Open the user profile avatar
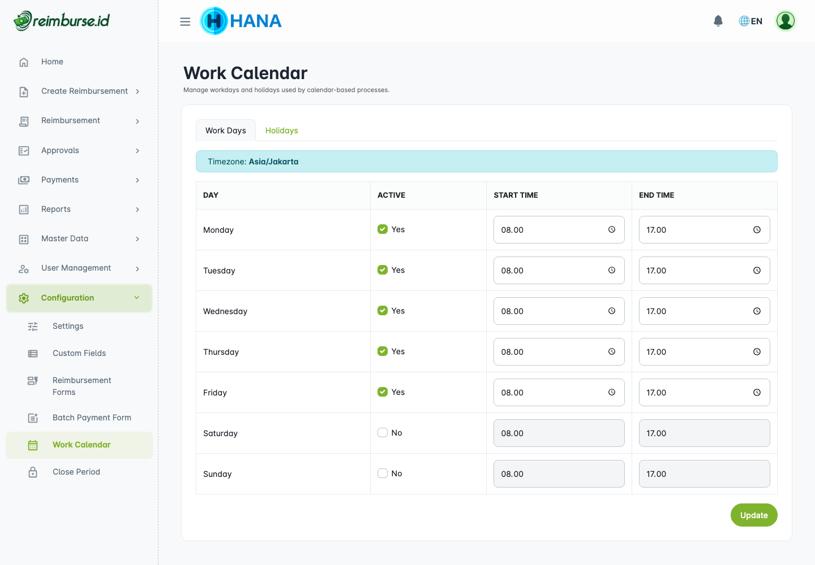Image resolution: width=815 pixels, height=565 pixels. (x=785, y=21)
